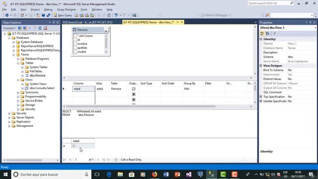Collapse the Identity section in Properties

point(261,39)
